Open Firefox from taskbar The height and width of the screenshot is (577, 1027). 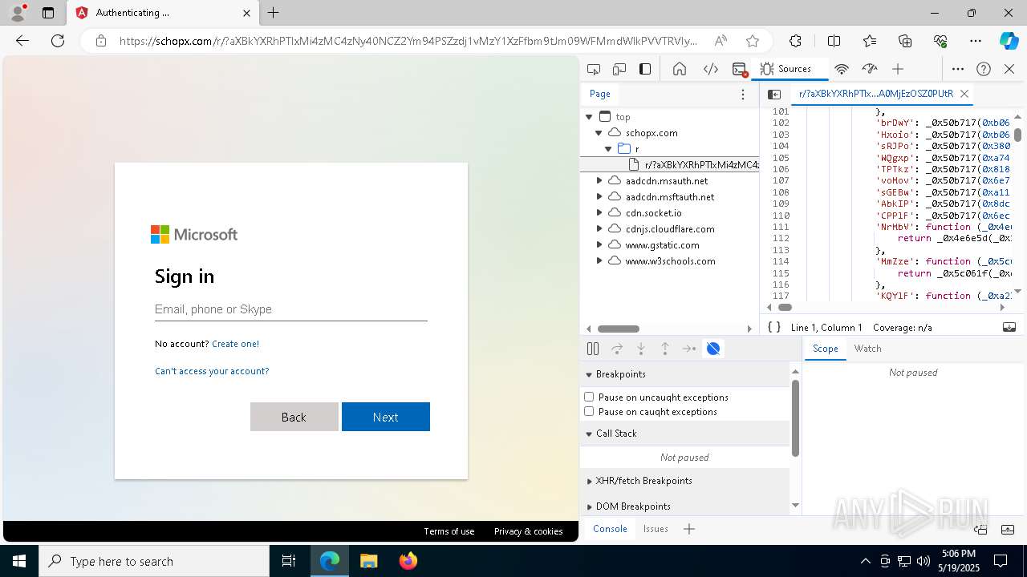(408, 561)
